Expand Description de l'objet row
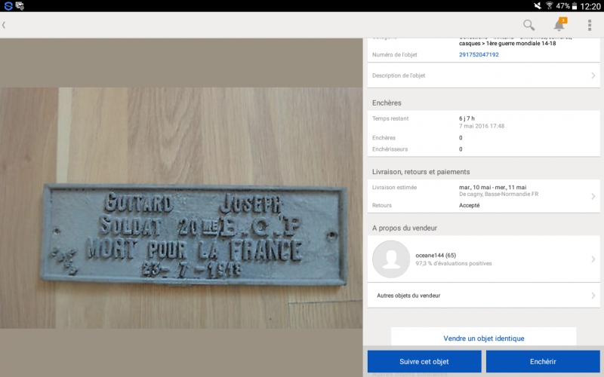The image size is (604, 377). 483,75
